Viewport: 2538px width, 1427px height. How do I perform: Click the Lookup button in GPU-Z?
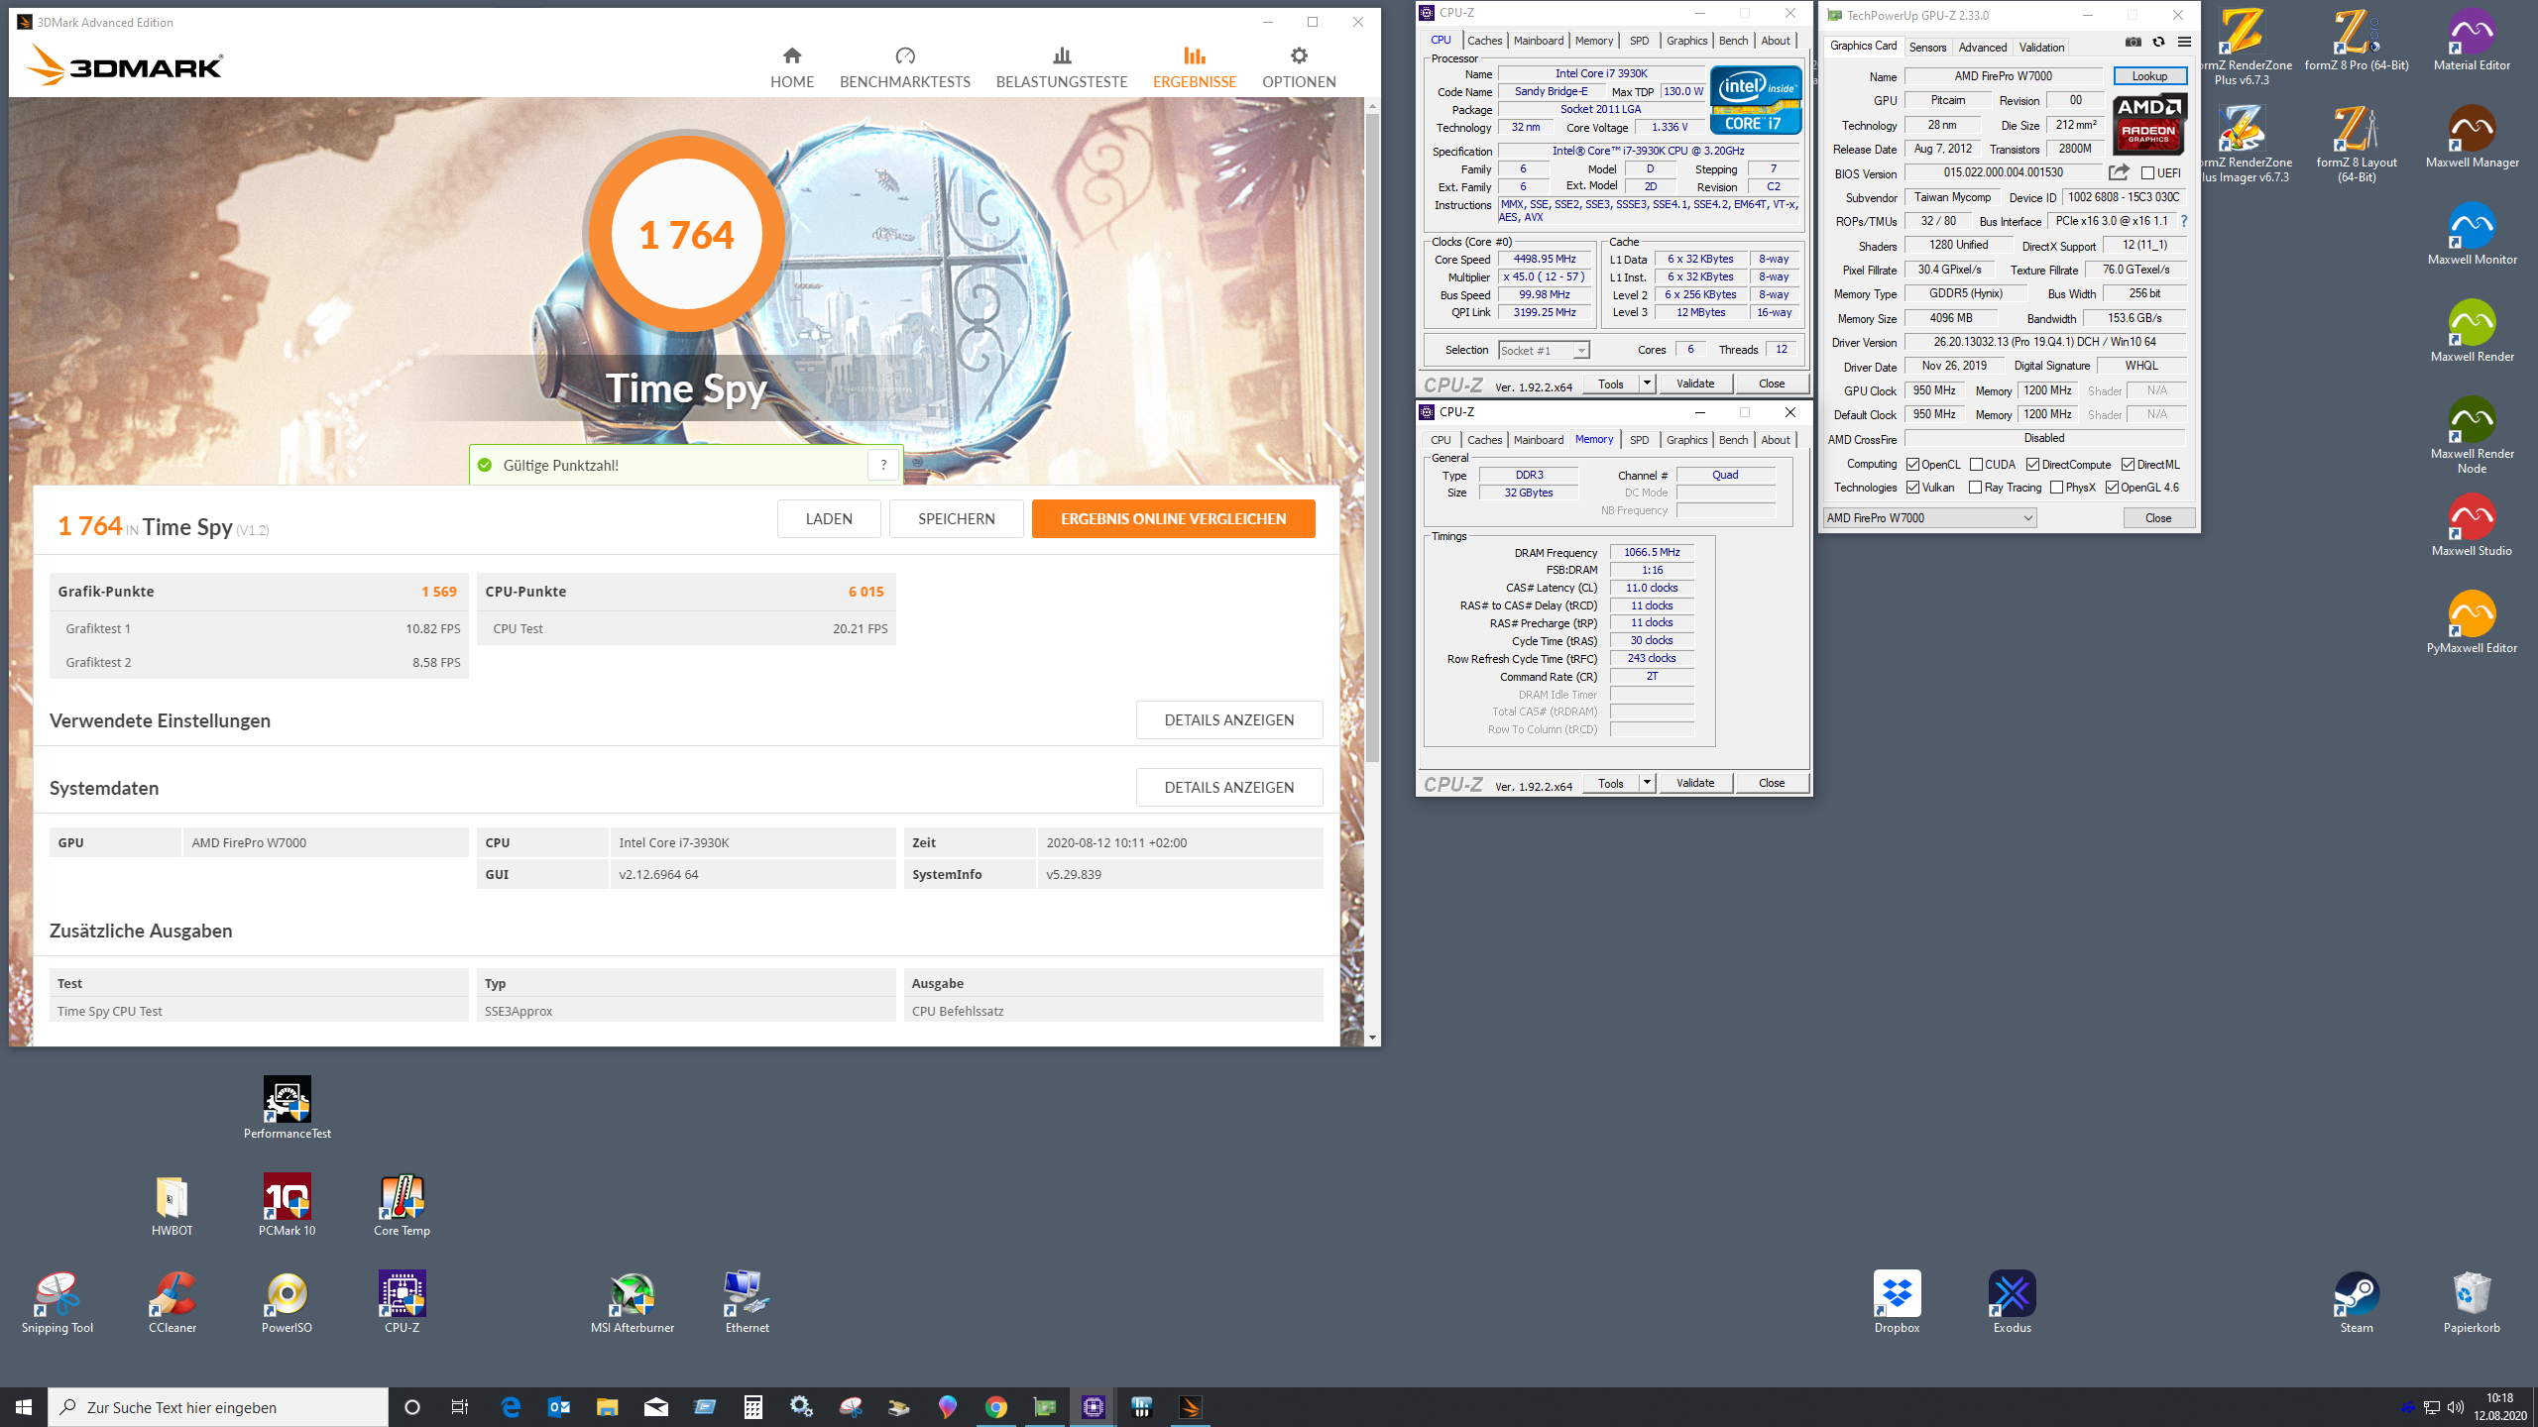[x=2149, y=76]
